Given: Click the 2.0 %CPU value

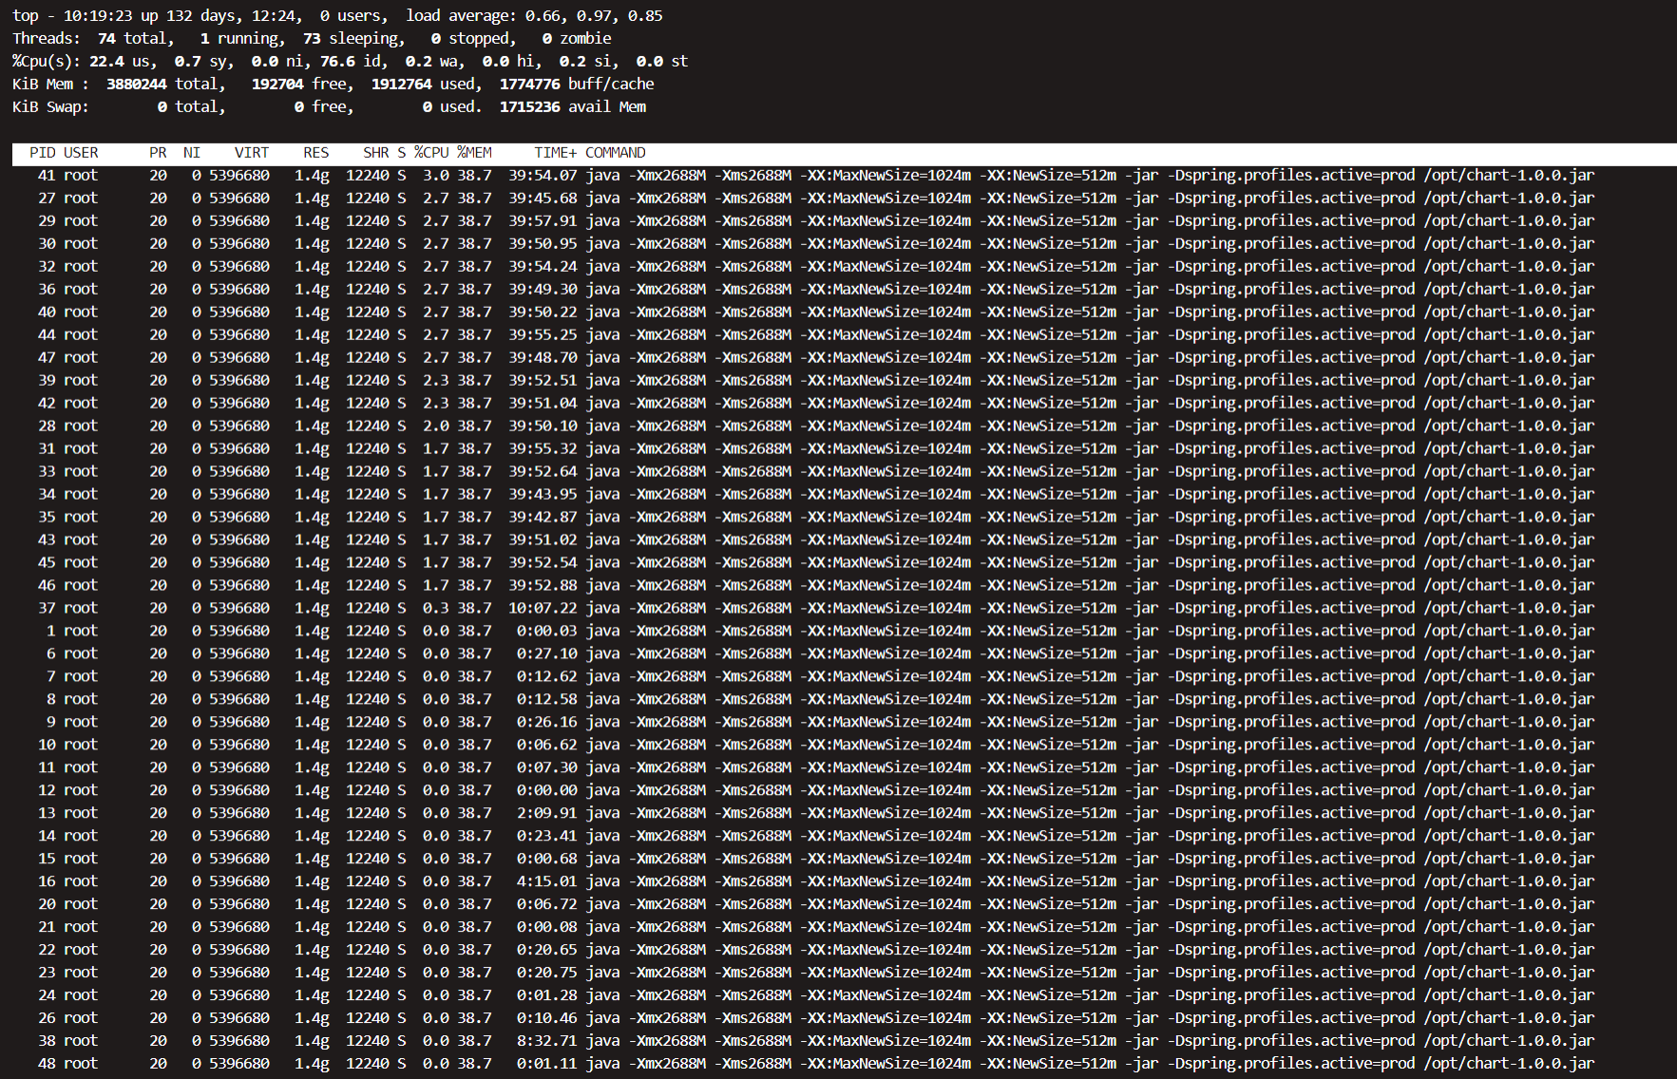Looking at the screenshot, I should (x=436, y=426).
